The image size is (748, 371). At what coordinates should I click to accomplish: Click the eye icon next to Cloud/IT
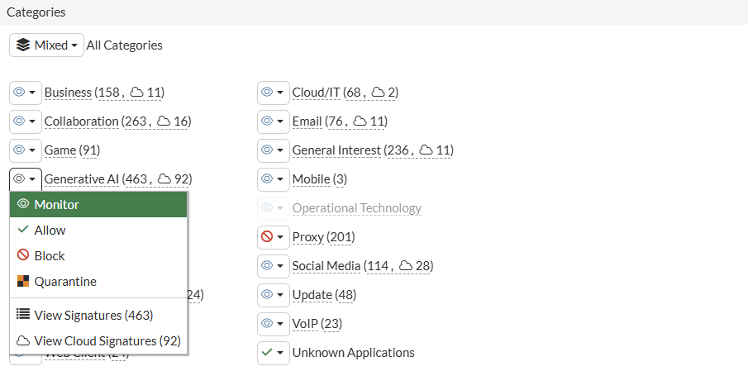[x=267, y=93]
